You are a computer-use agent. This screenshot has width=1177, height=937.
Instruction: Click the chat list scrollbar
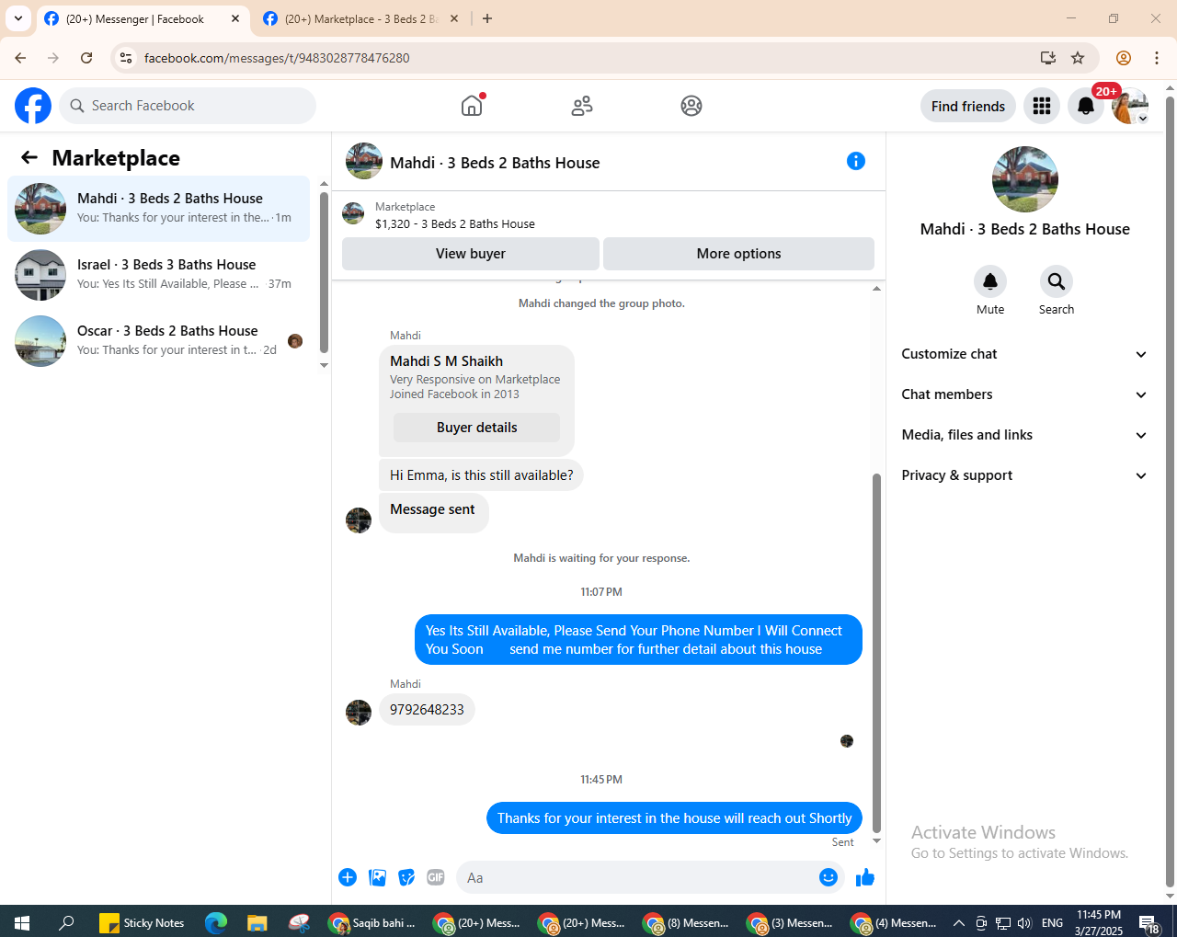click(324, 272)
